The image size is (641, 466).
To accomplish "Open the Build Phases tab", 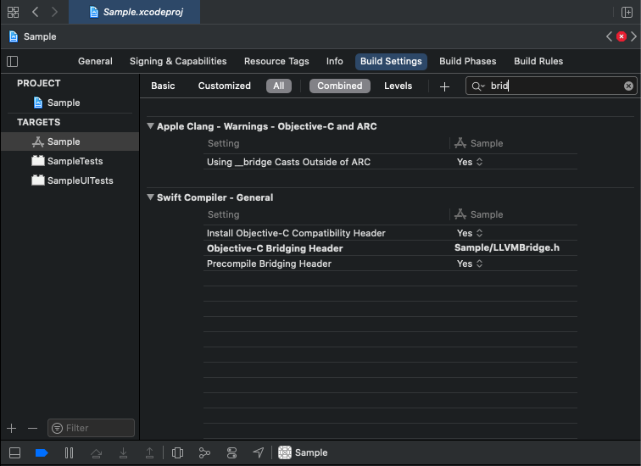I will point(468,61).
